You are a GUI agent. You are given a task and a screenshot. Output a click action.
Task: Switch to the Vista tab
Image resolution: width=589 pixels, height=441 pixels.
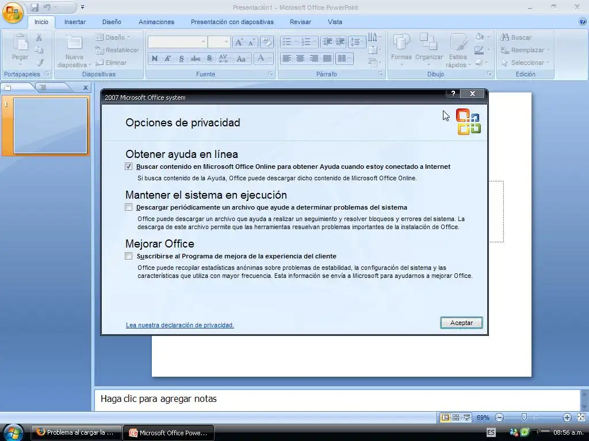coord(335,22)
